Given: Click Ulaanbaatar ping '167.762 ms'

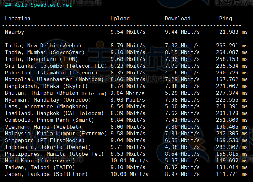Looking at the screenshot, I should click(232, 80).
